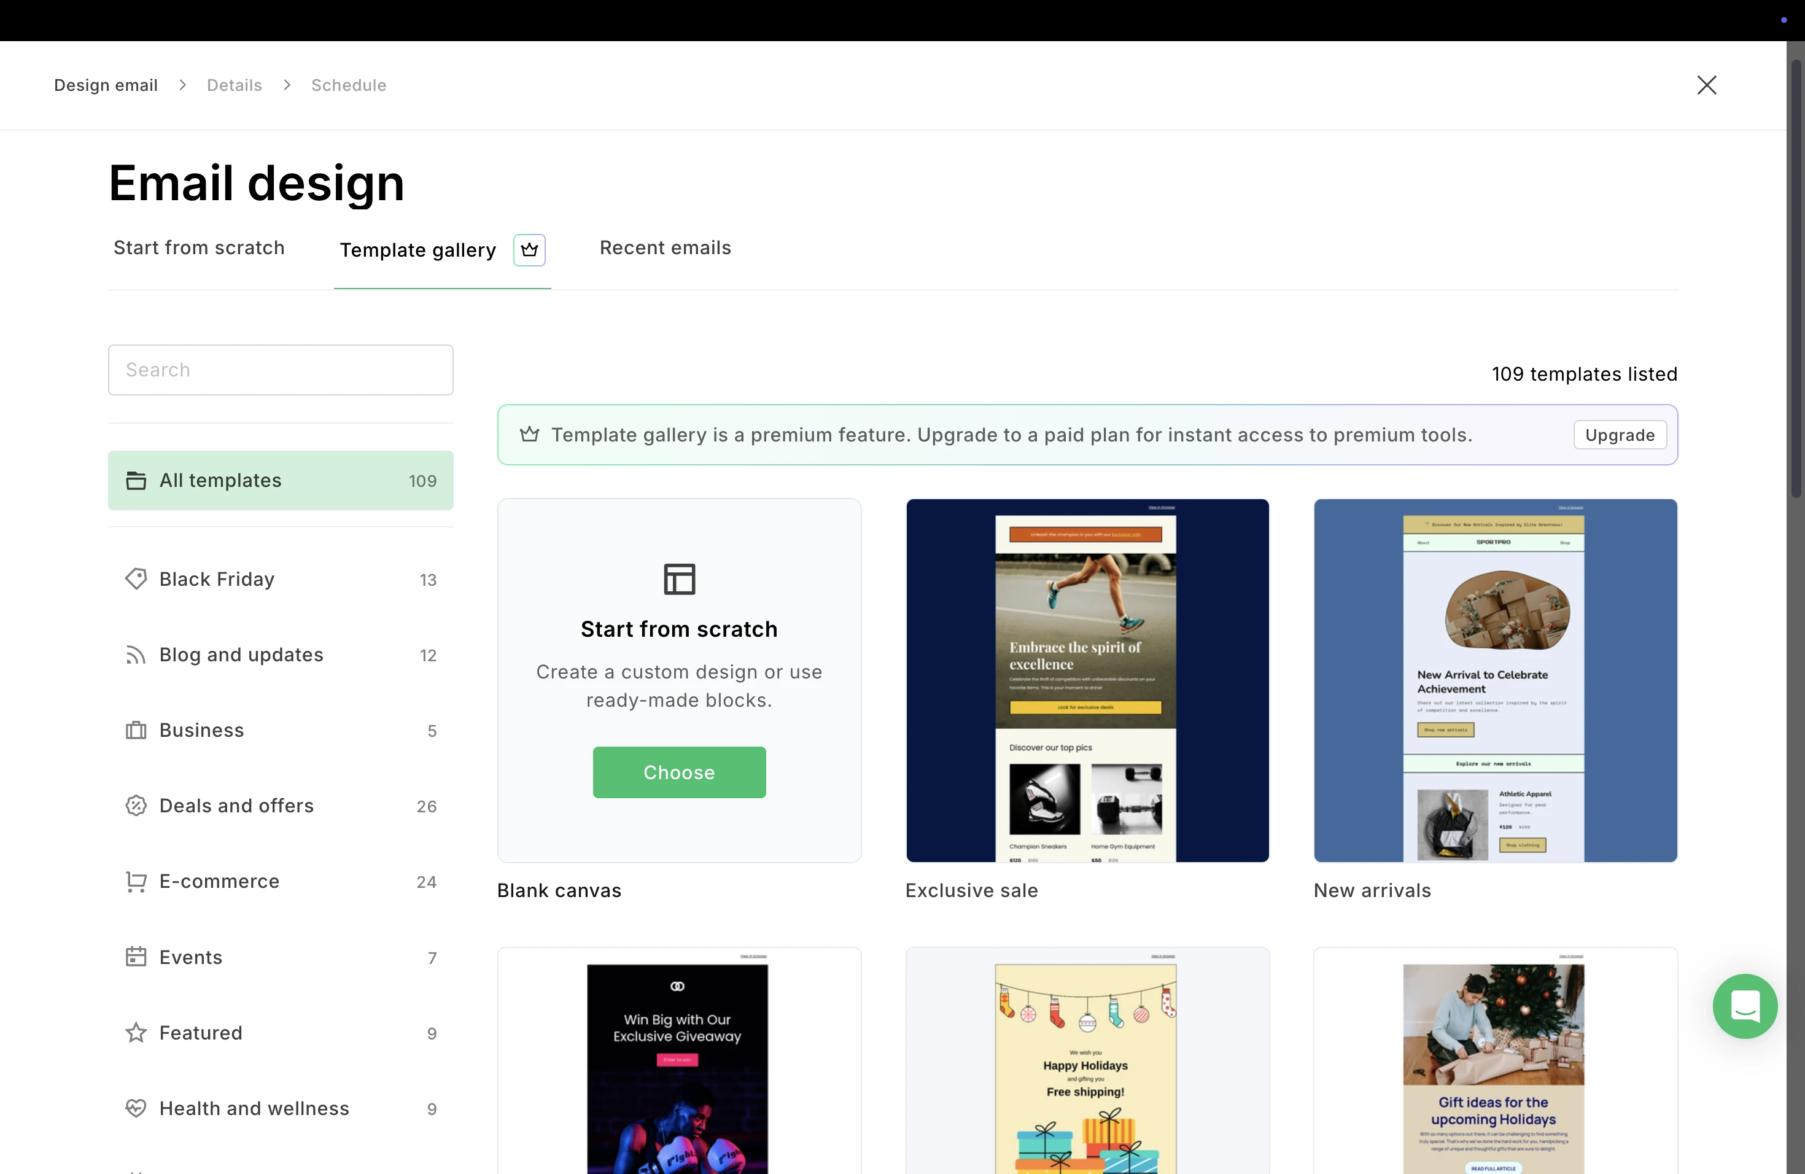1805x1174 pixels.
Task: Click the Events calendar icon
Action: pyautogui.click(x=136, y=957)
